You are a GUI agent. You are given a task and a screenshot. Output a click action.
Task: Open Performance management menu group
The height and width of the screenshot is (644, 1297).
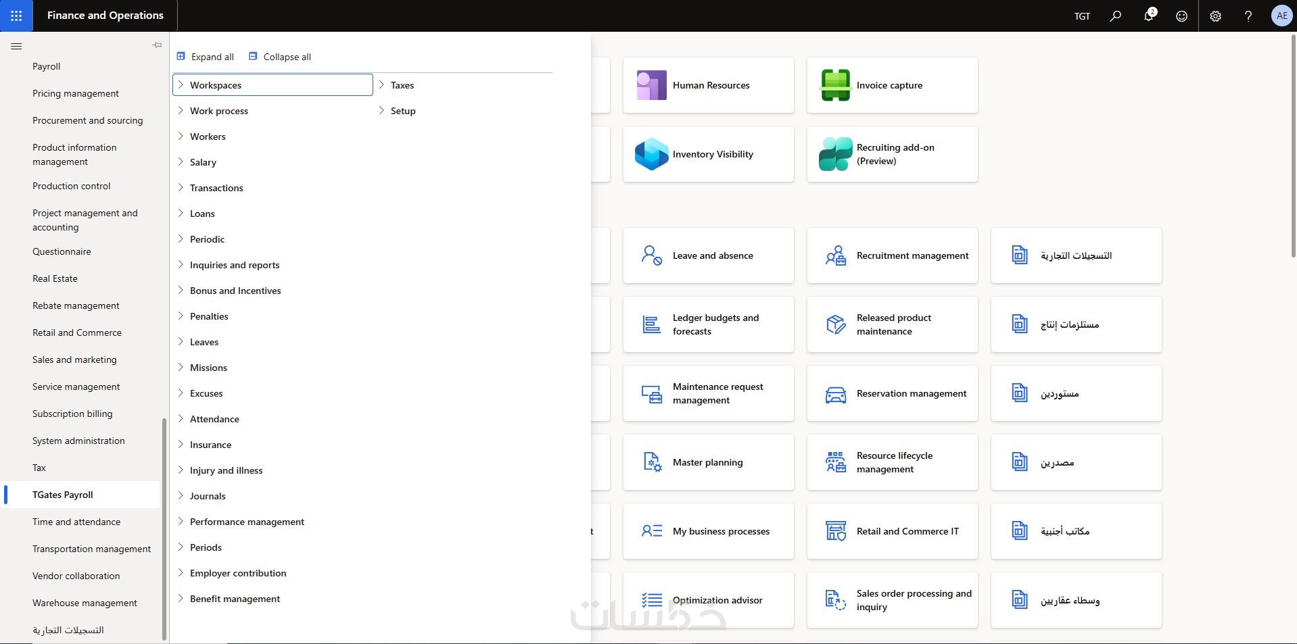(x=273, y=522)
